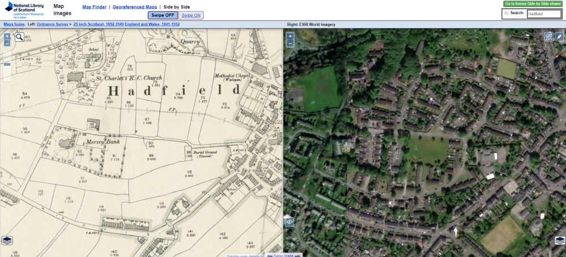Expand the left map layers panel
The height and width of the screenshot is (257, 566).
tap(7, 241)
